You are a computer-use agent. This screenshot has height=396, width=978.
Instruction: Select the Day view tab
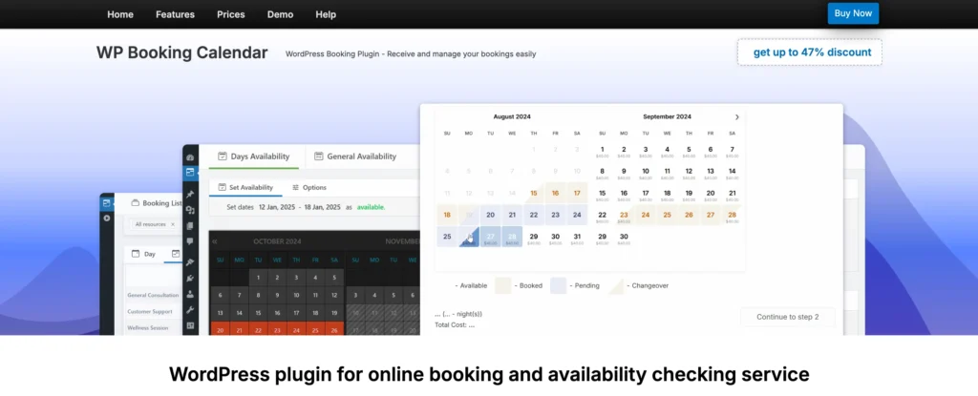click(x=143, y=254)
